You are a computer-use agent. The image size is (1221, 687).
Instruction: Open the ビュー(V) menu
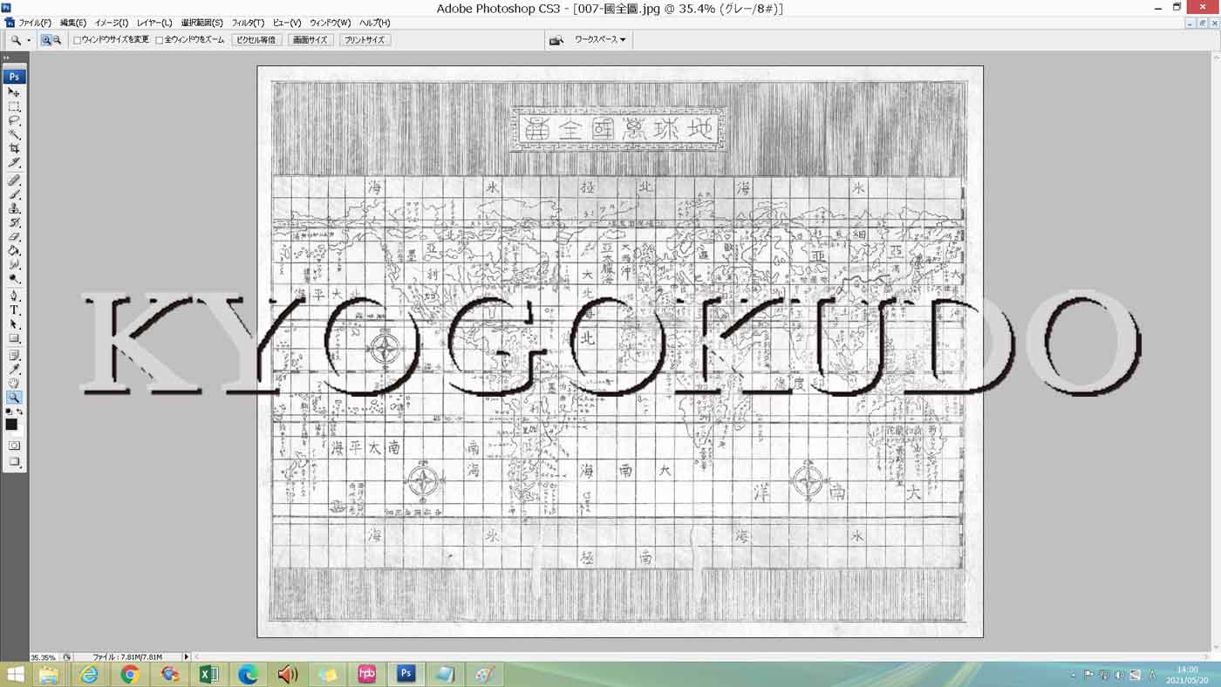287,23
